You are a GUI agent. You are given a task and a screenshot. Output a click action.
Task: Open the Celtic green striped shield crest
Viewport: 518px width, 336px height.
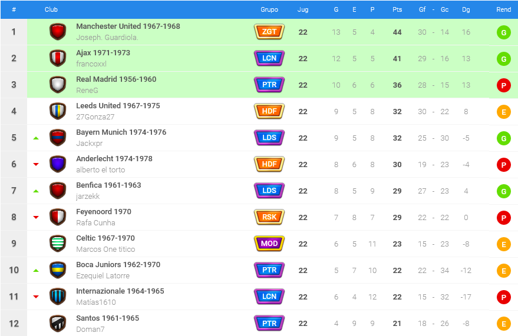[x=58, y=244]
